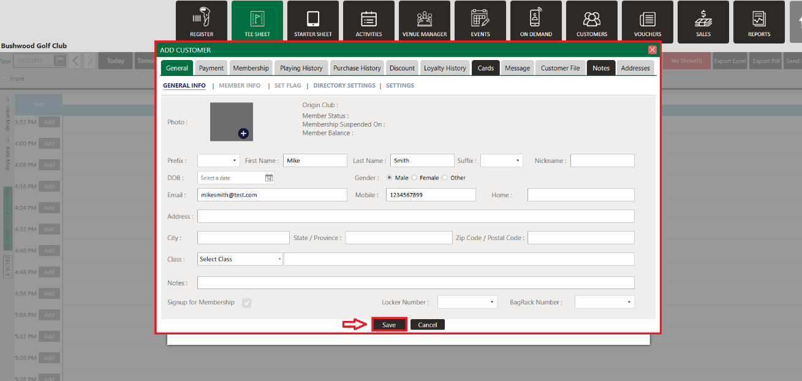802x381 pixels.
Task: Open the Events module
Action: (480, 21)
